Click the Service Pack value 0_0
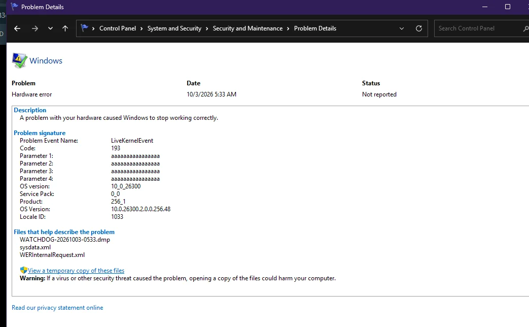Screen dimensions: 529x327 115,194
